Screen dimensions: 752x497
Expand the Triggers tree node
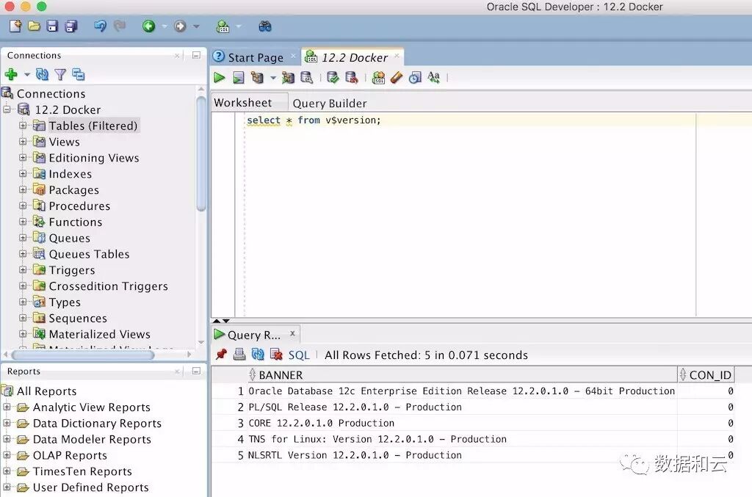(x=23, y=270)
